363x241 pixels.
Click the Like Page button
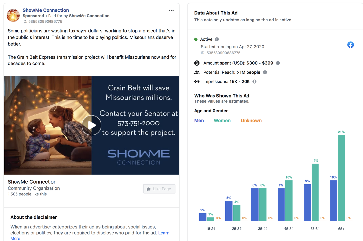[x=159, y=189]
